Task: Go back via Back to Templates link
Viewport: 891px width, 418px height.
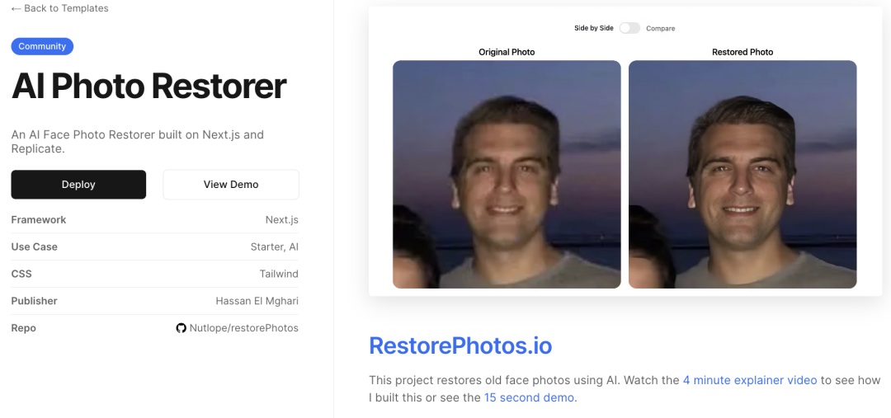Action: pyautogui.click(x=59, y=8)
